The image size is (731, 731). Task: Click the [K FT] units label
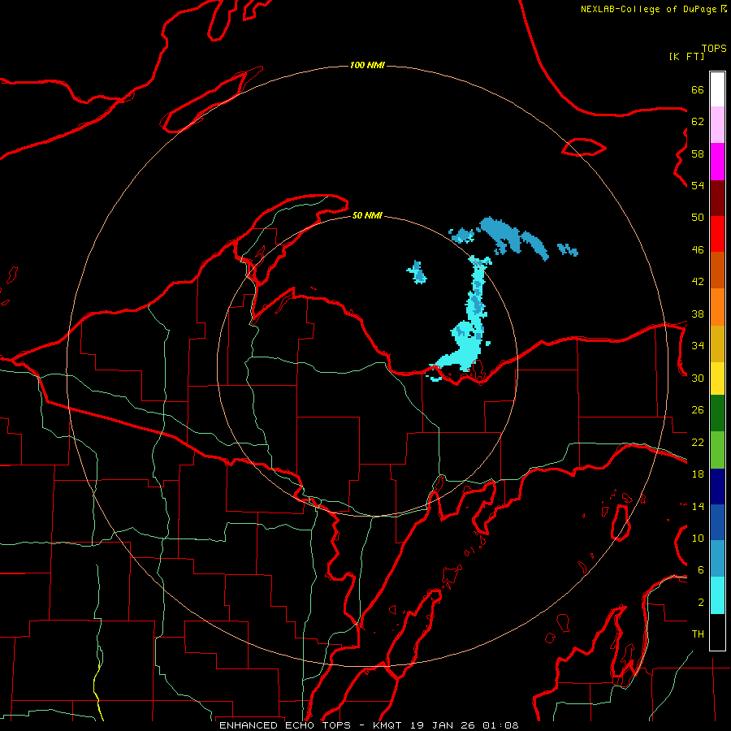[686, 56]
